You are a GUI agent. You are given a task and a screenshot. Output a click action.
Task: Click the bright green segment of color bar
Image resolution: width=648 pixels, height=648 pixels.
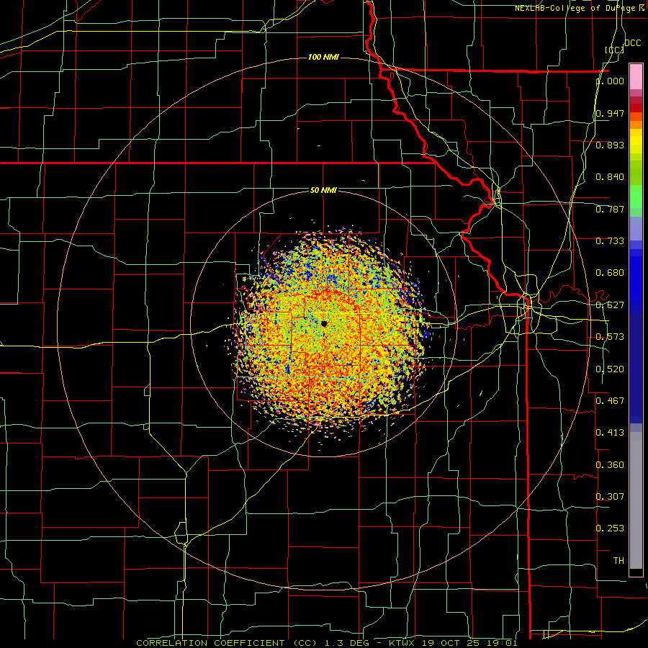[636, 197]
